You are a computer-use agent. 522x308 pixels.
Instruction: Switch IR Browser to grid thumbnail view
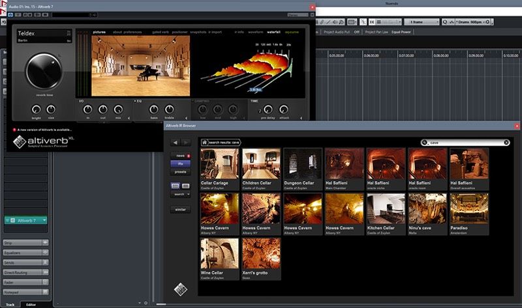coord(175,186)
